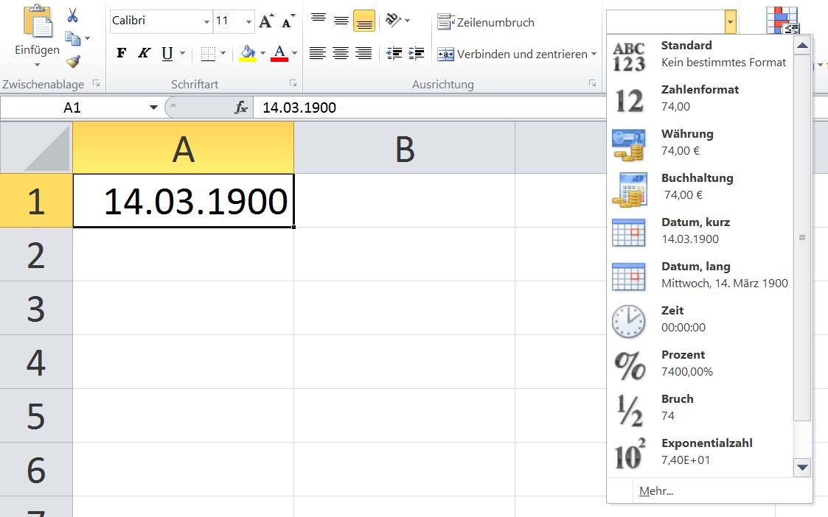The width and height of the screenshot is (828, 517).
Task: Increase indent icon
Action: 416,53
